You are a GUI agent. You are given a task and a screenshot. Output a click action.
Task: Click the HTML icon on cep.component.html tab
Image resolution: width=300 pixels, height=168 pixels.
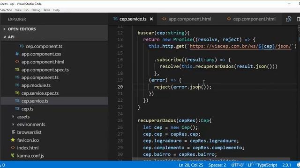[x=229, y=19]
